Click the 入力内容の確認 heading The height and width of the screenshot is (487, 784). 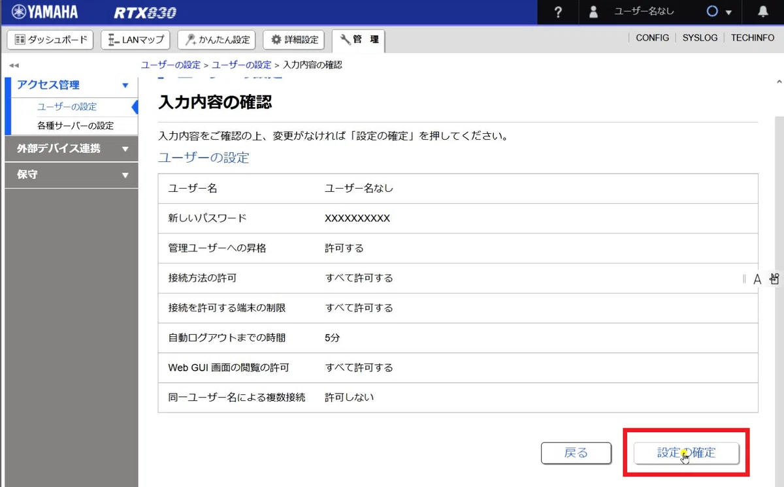pos(215,102)
